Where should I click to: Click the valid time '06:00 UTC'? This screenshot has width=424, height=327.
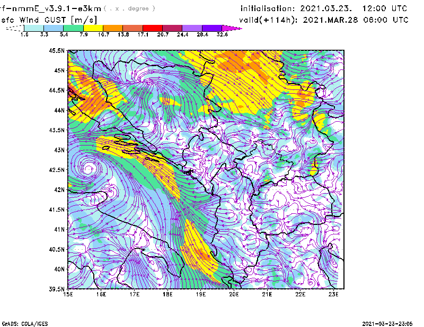coord(386,20)
